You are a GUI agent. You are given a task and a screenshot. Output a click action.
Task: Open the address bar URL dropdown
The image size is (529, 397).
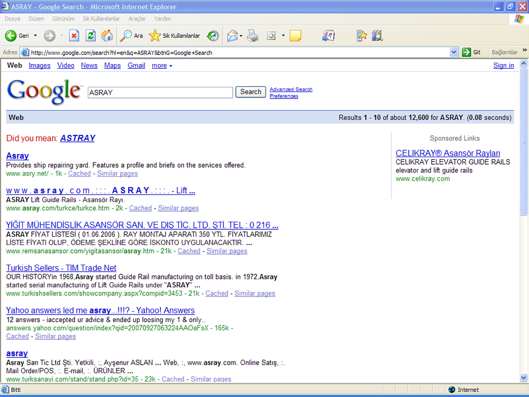pos(454,52)
